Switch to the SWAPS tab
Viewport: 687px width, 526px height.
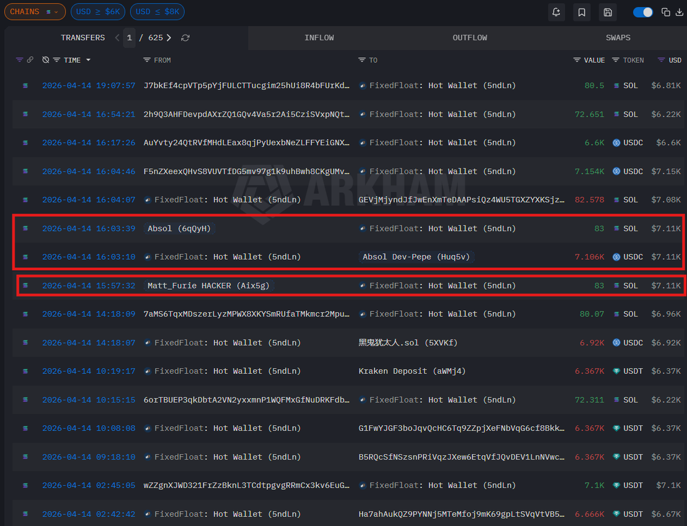pos(618,38)
